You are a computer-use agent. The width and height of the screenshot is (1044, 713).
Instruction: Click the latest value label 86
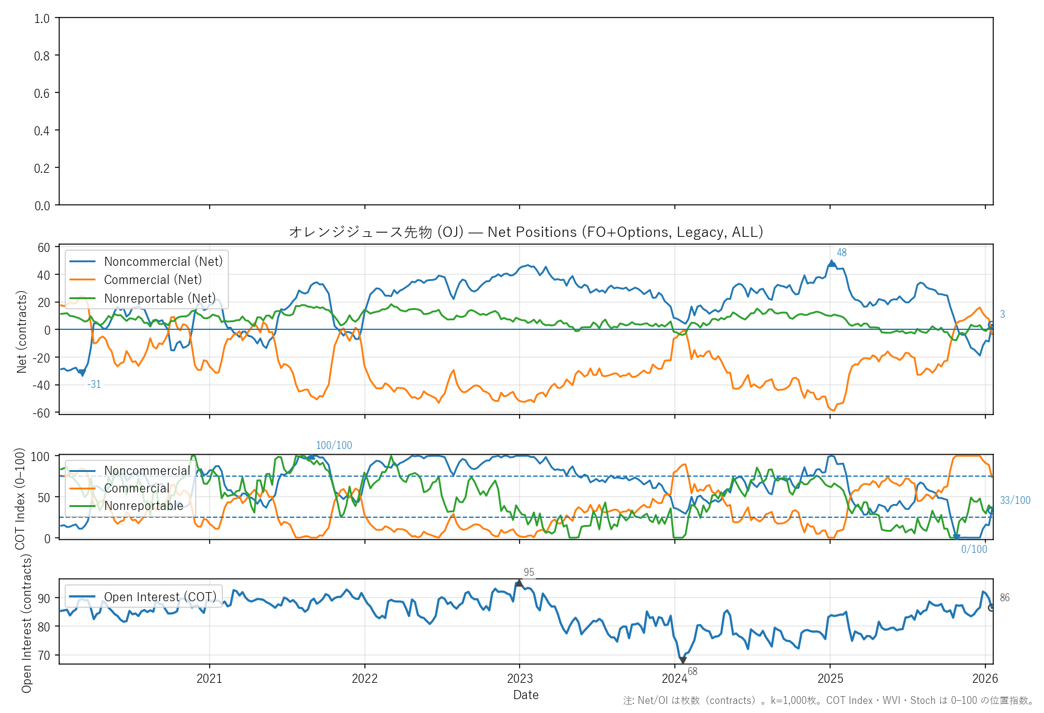pos(1004,598)
